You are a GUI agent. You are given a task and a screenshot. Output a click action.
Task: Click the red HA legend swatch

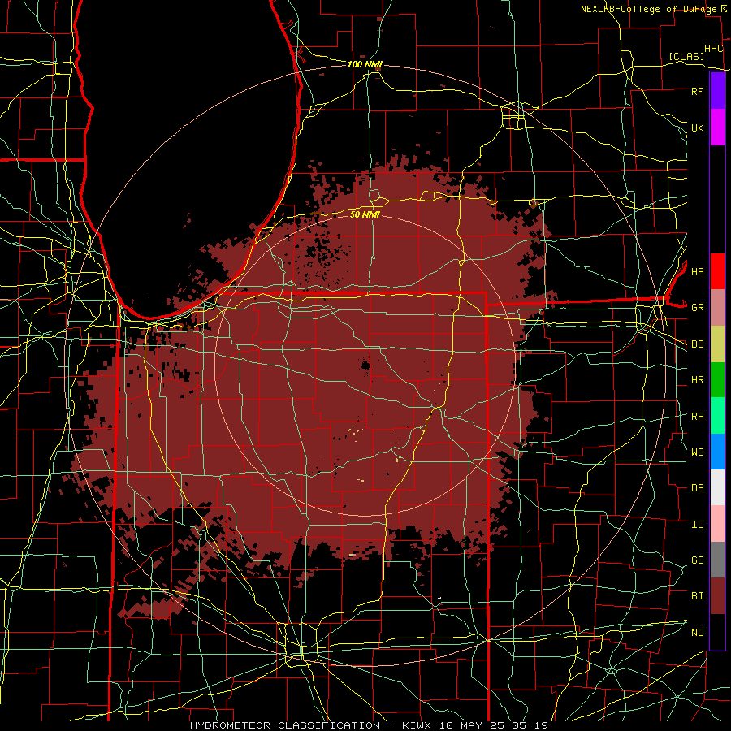pos(717,271)
